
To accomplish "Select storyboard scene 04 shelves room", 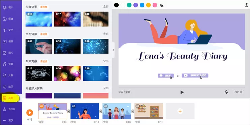I will (149, 111).
